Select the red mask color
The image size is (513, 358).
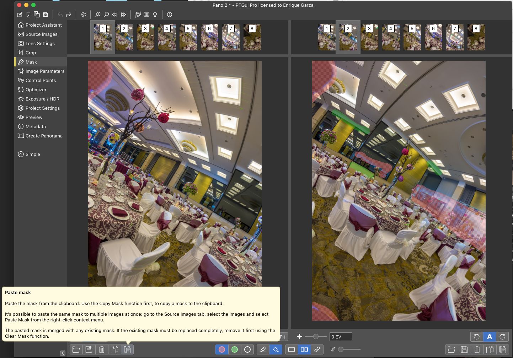222,349
